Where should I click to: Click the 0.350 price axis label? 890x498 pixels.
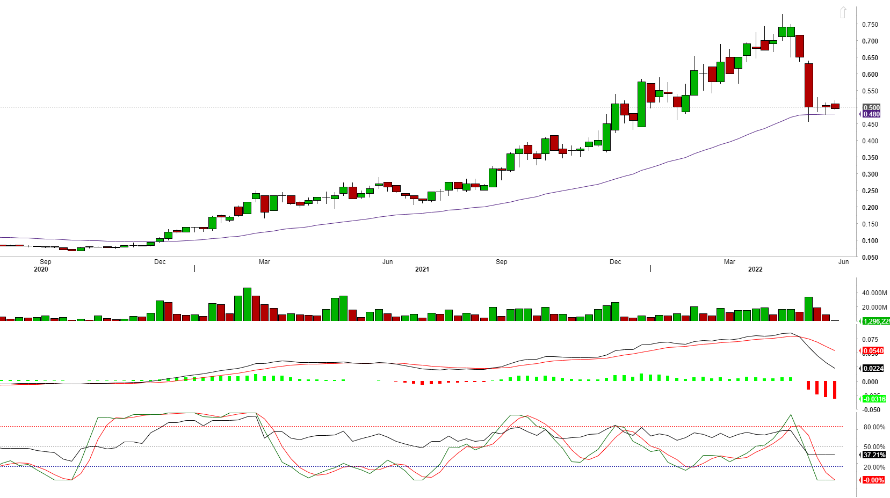click(x=870, y=158)
